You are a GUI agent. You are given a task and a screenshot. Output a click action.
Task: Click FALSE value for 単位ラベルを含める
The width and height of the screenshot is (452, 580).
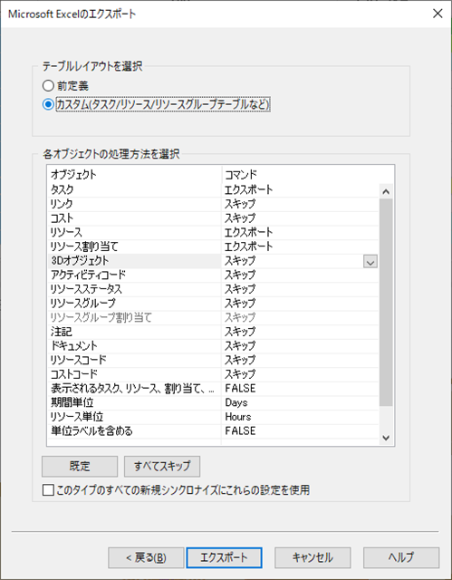tap(240, 431)
